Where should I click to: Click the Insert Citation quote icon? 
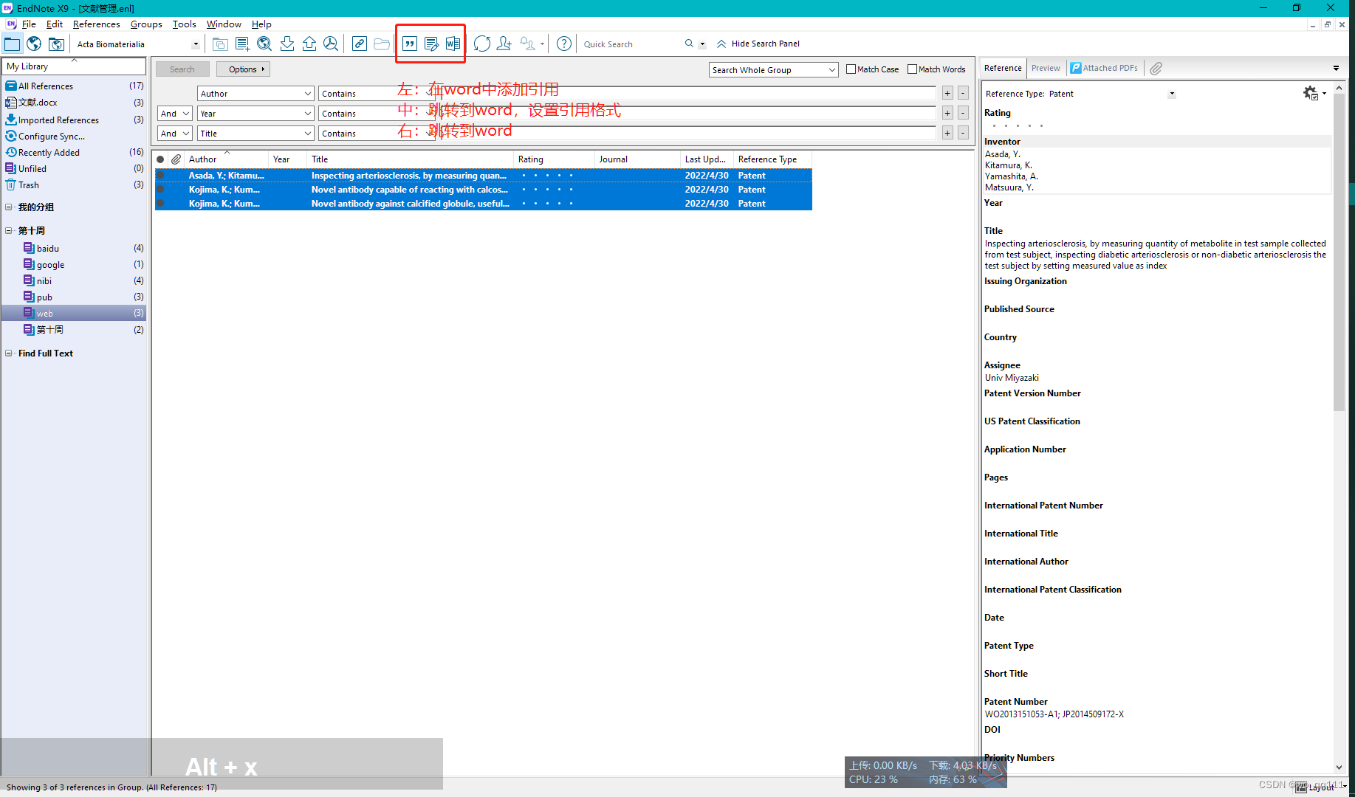coord(410,44)
